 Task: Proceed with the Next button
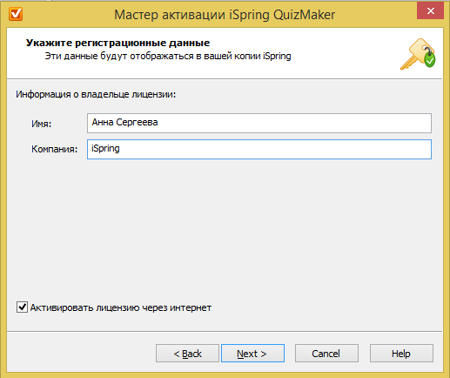(252, 354)
